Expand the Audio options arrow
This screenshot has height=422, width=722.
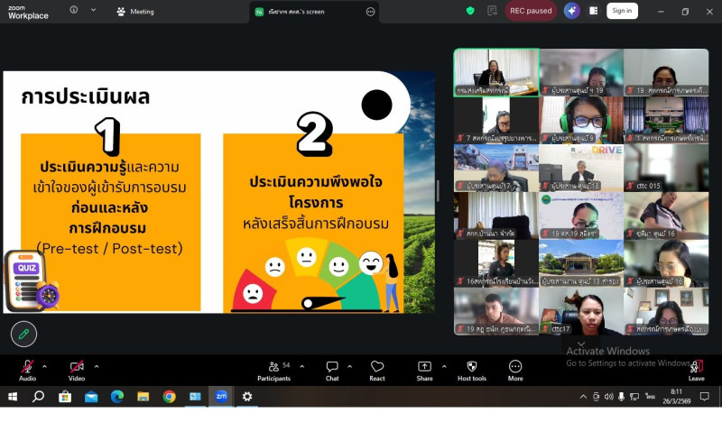click(x=46, y=366)
